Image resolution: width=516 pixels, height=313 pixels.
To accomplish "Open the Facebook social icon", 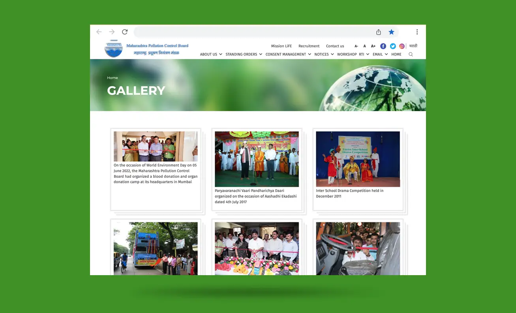I will (383, 46).
